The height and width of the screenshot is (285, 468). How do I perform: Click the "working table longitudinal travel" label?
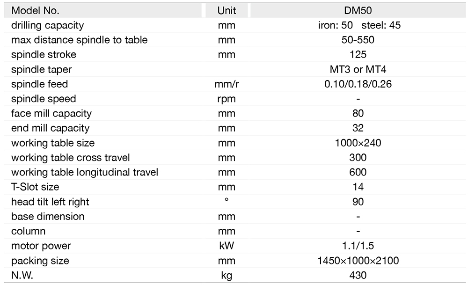85,172
